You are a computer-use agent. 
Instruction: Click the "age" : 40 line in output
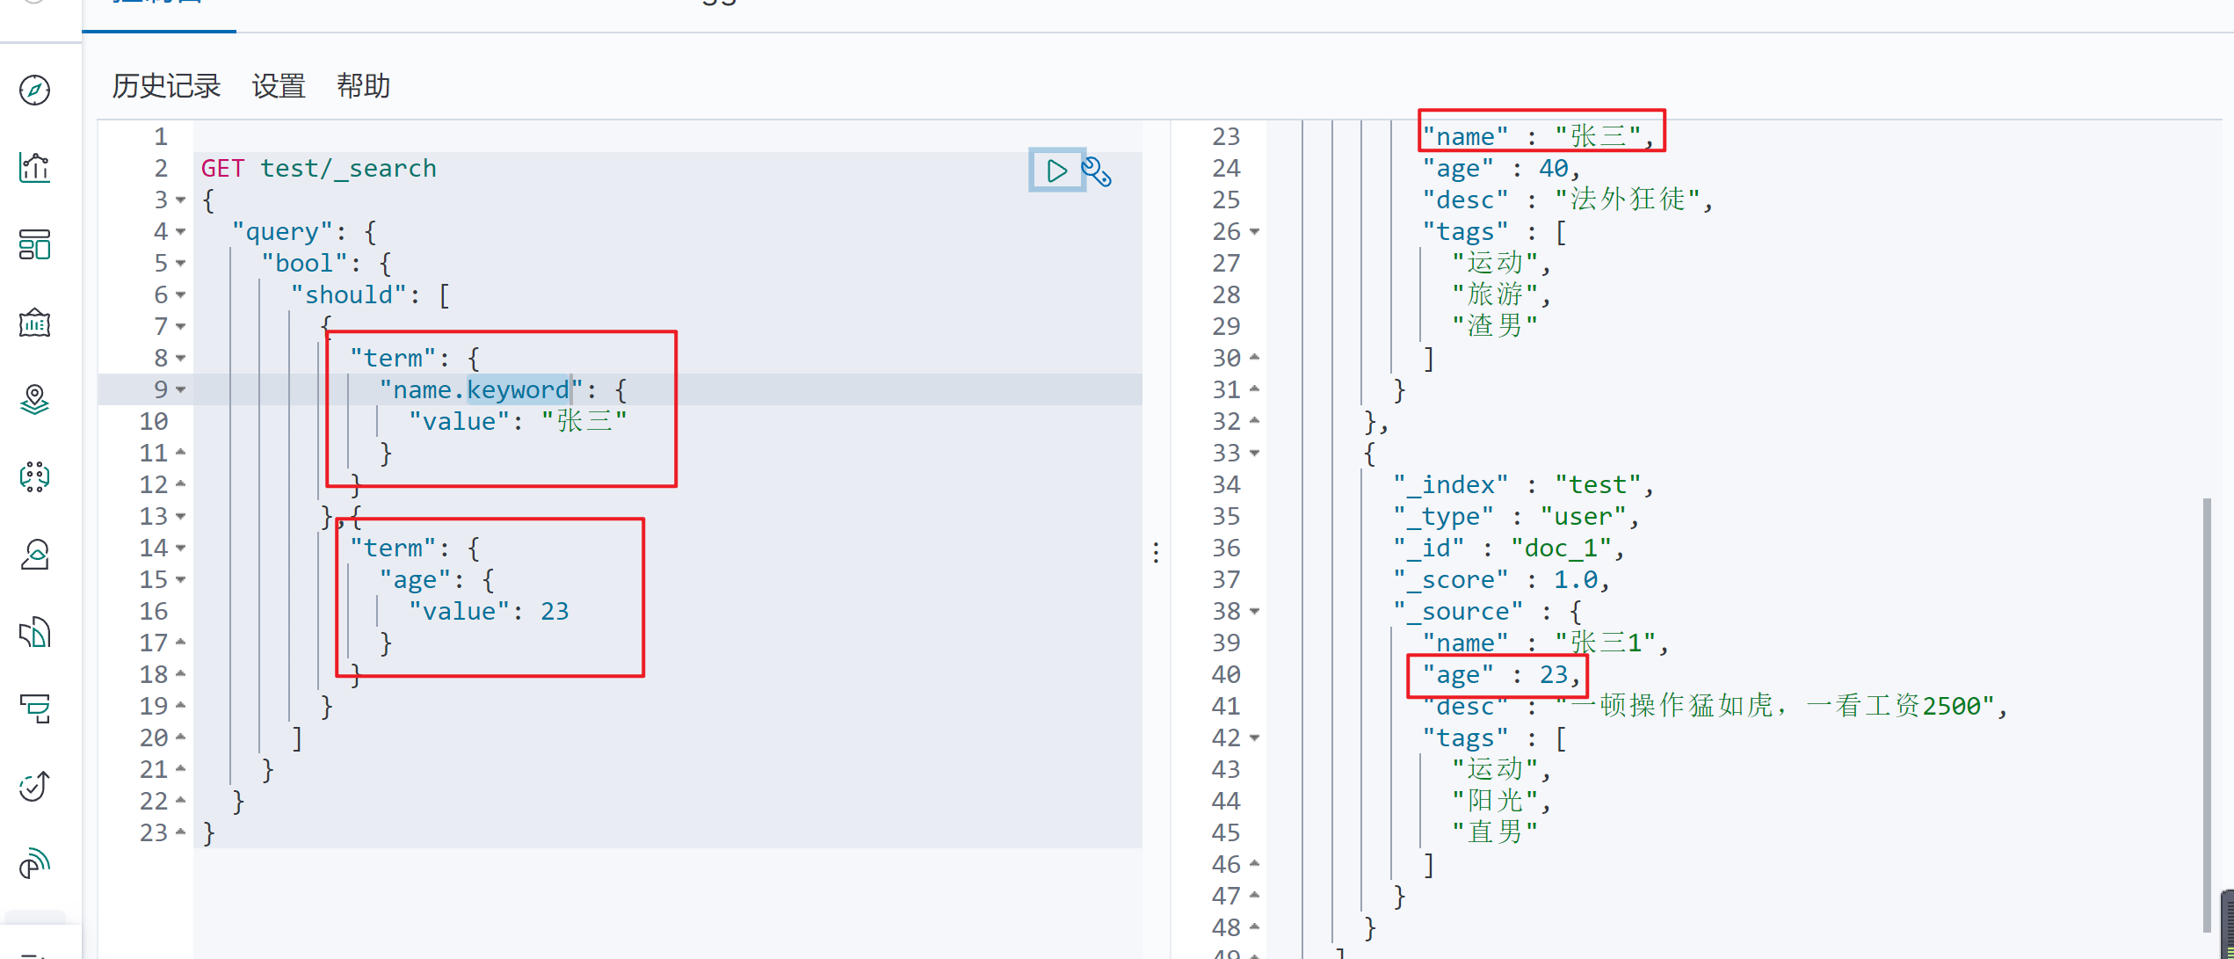[1501, 168]
